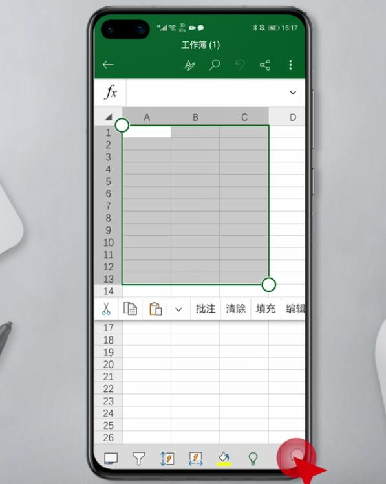The image size is (386, 484).
Task: Open the search magnifier tool
Action: coord(215,65)
